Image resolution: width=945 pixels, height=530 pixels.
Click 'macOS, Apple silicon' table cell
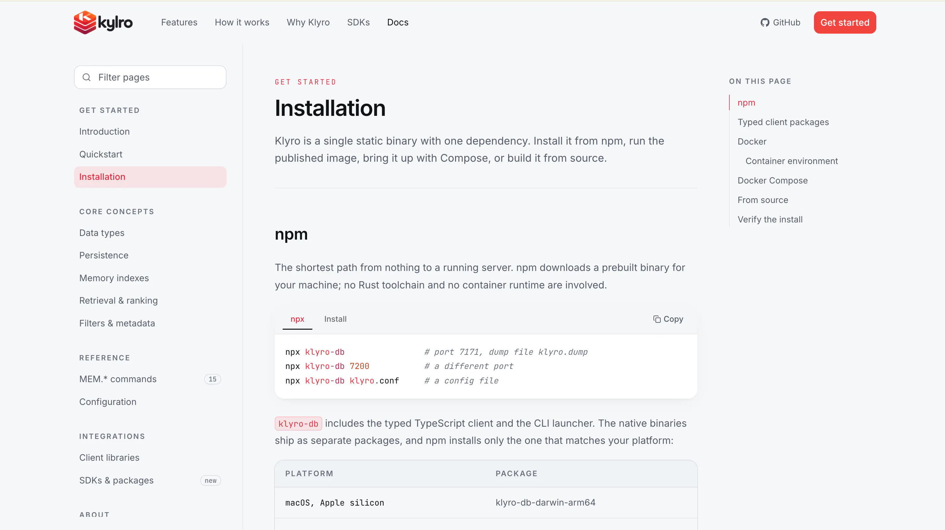(334, 503)
